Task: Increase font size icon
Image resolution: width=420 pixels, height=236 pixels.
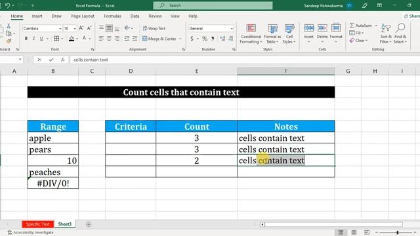Action: click(x=81, y=28)
